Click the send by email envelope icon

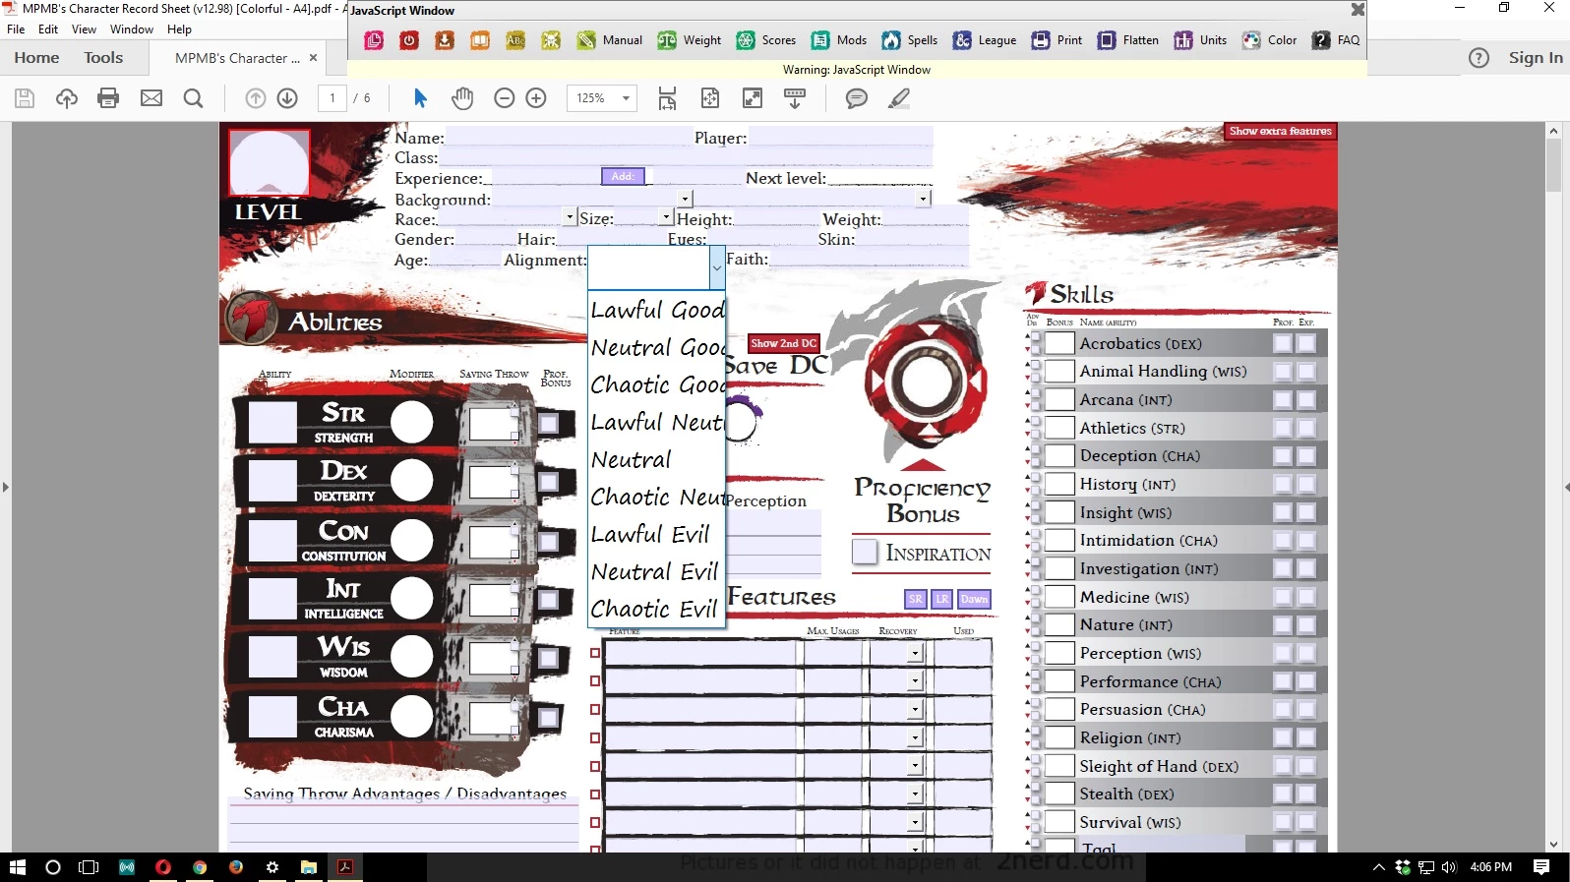tap(151, 98)
